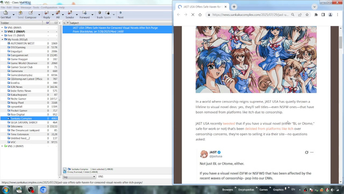Open the browser side panel icon
Image resolution: width=344 pixels, height=194 pixels.
(x=323, y=15)
